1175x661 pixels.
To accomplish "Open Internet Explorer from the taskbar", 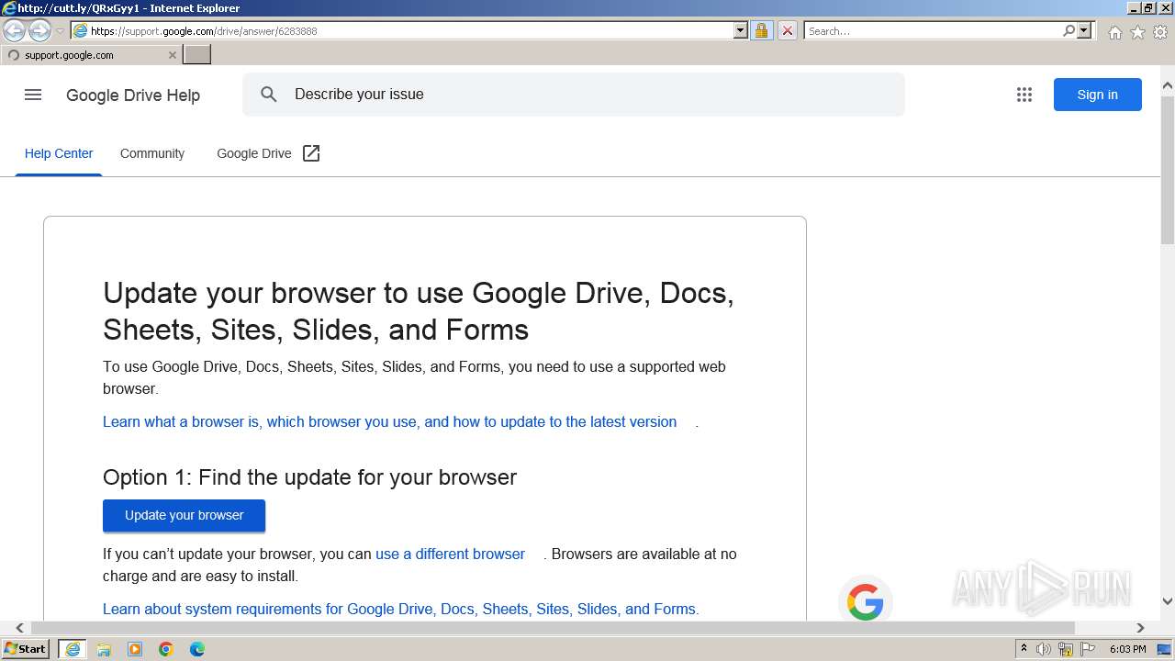I will pyautogui.click(x=73, y=649).
